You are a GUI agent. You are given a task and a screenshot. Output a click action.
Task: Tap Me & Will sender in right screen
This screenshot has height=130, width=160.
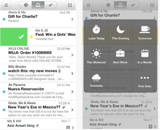(96, 120)
